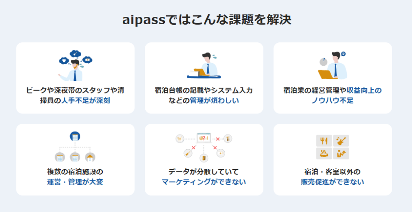Click the man with laptop and pie chart
The width and height of the screenshot is (412, 212).
pos(333,65)
